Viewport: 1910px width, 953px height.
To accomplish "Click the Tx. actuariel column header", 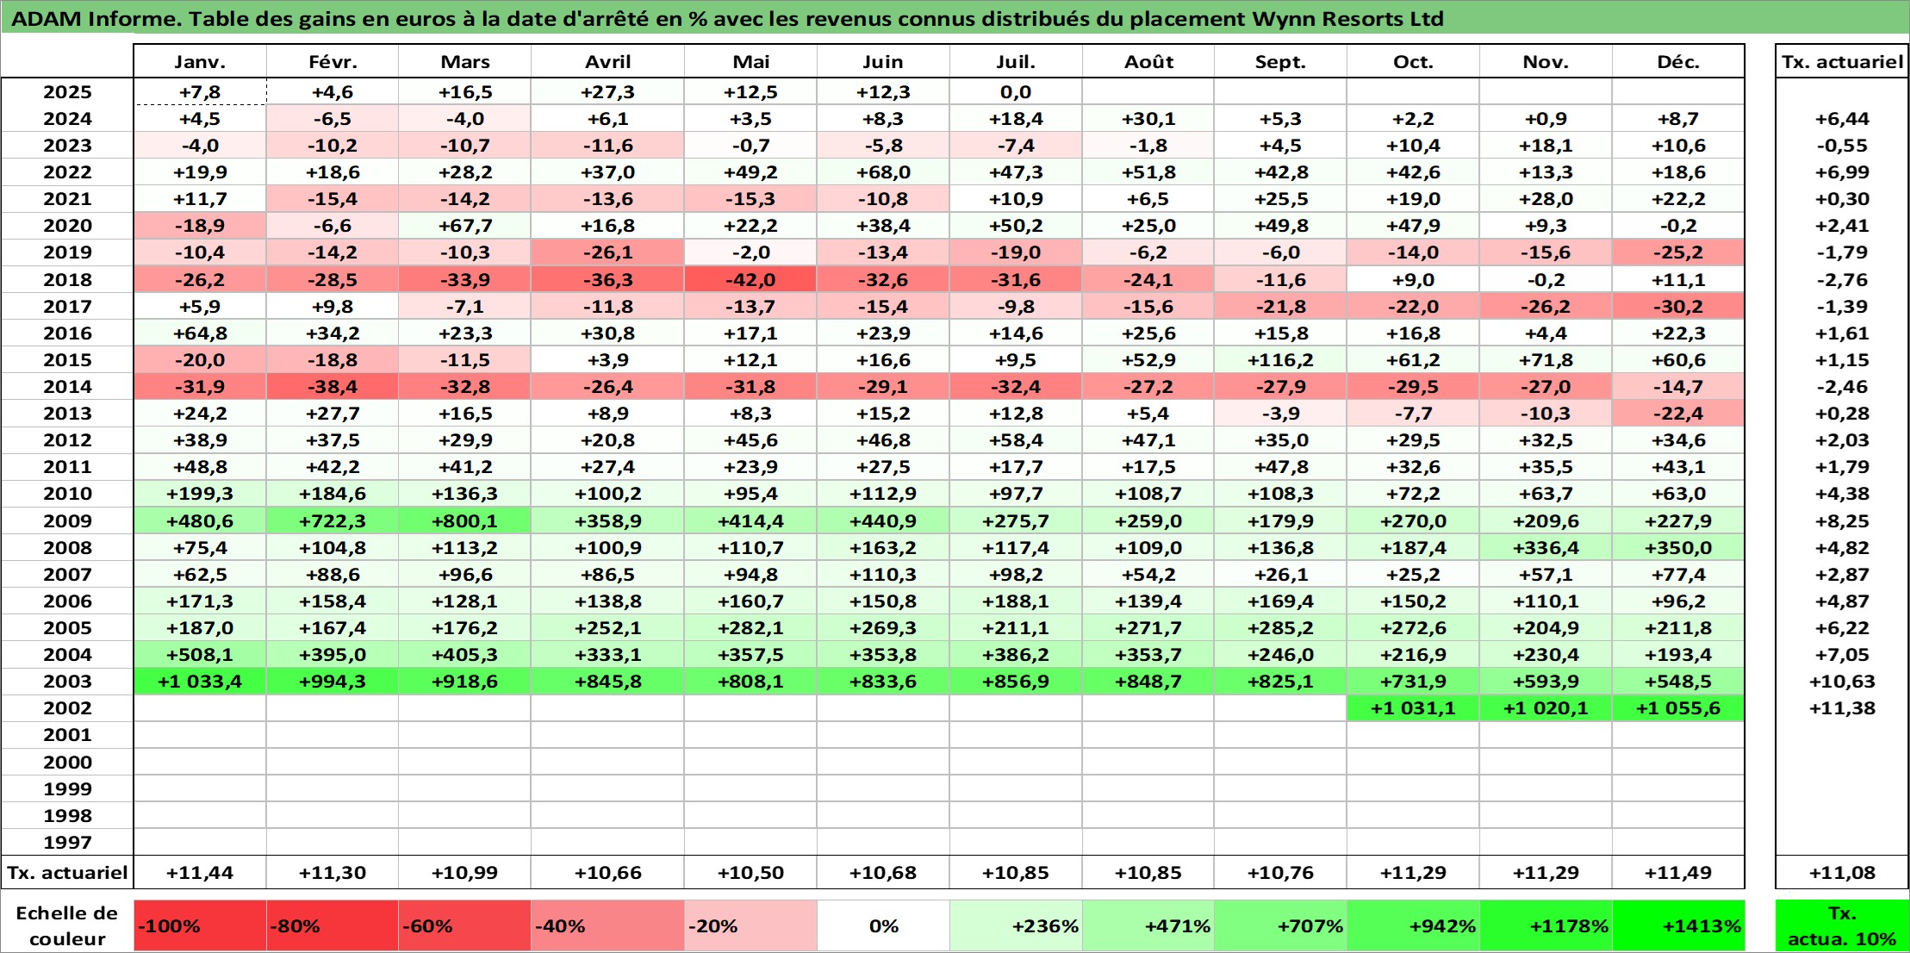I will [1842, 61].
